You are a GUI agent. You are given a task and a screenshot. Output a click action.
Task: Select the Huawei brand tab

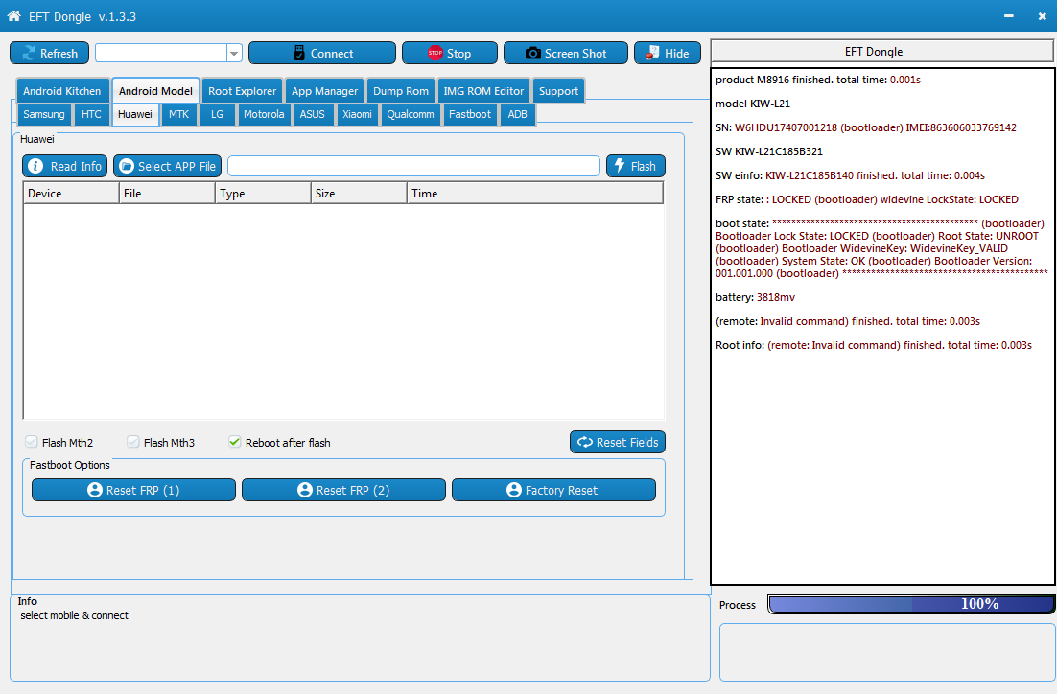click(135, 114)
